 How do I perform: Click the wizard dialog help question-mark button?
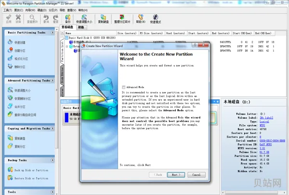point(195,45)
